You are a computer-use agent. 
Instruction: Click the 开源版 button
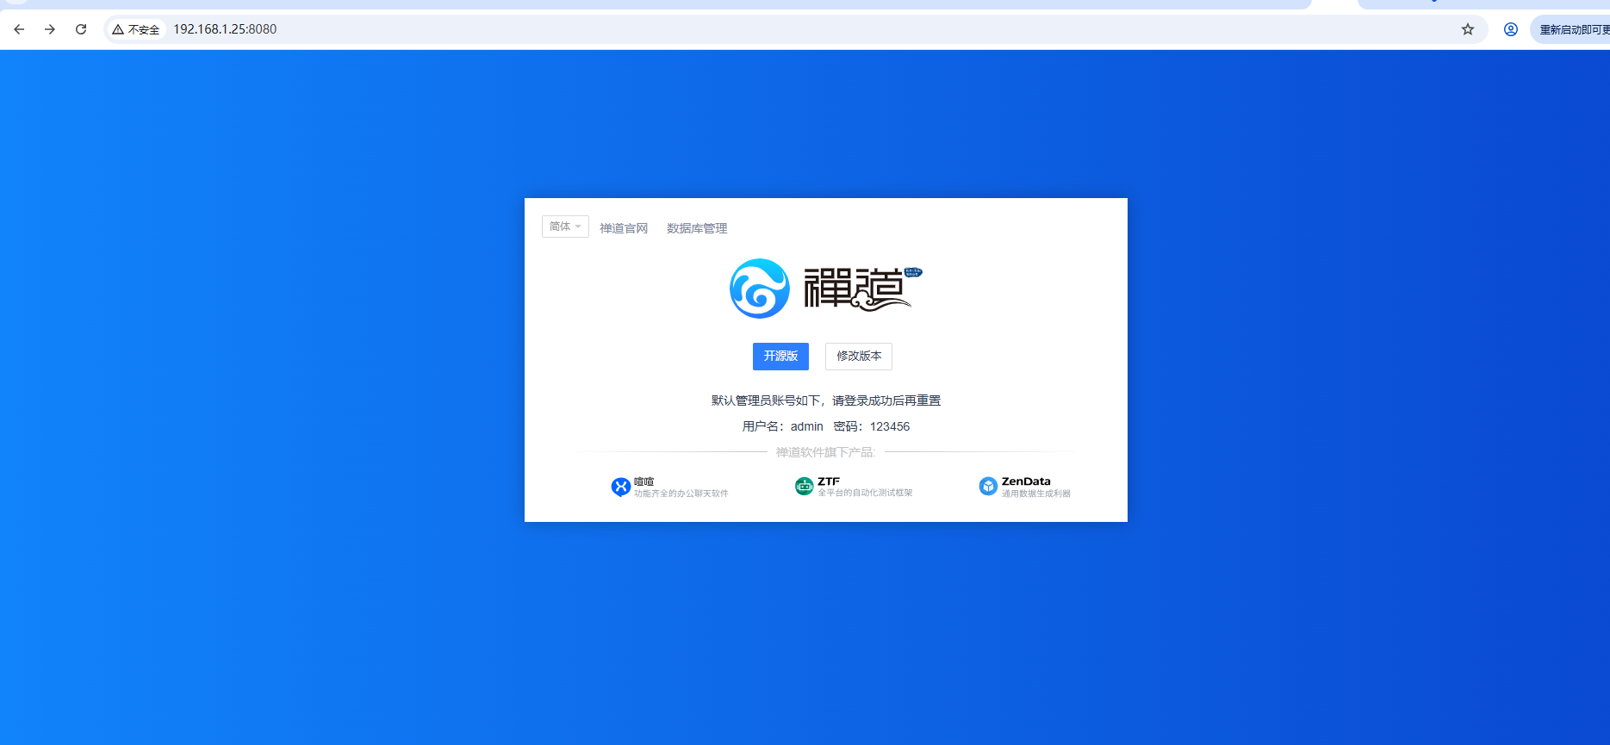(780, 357)
